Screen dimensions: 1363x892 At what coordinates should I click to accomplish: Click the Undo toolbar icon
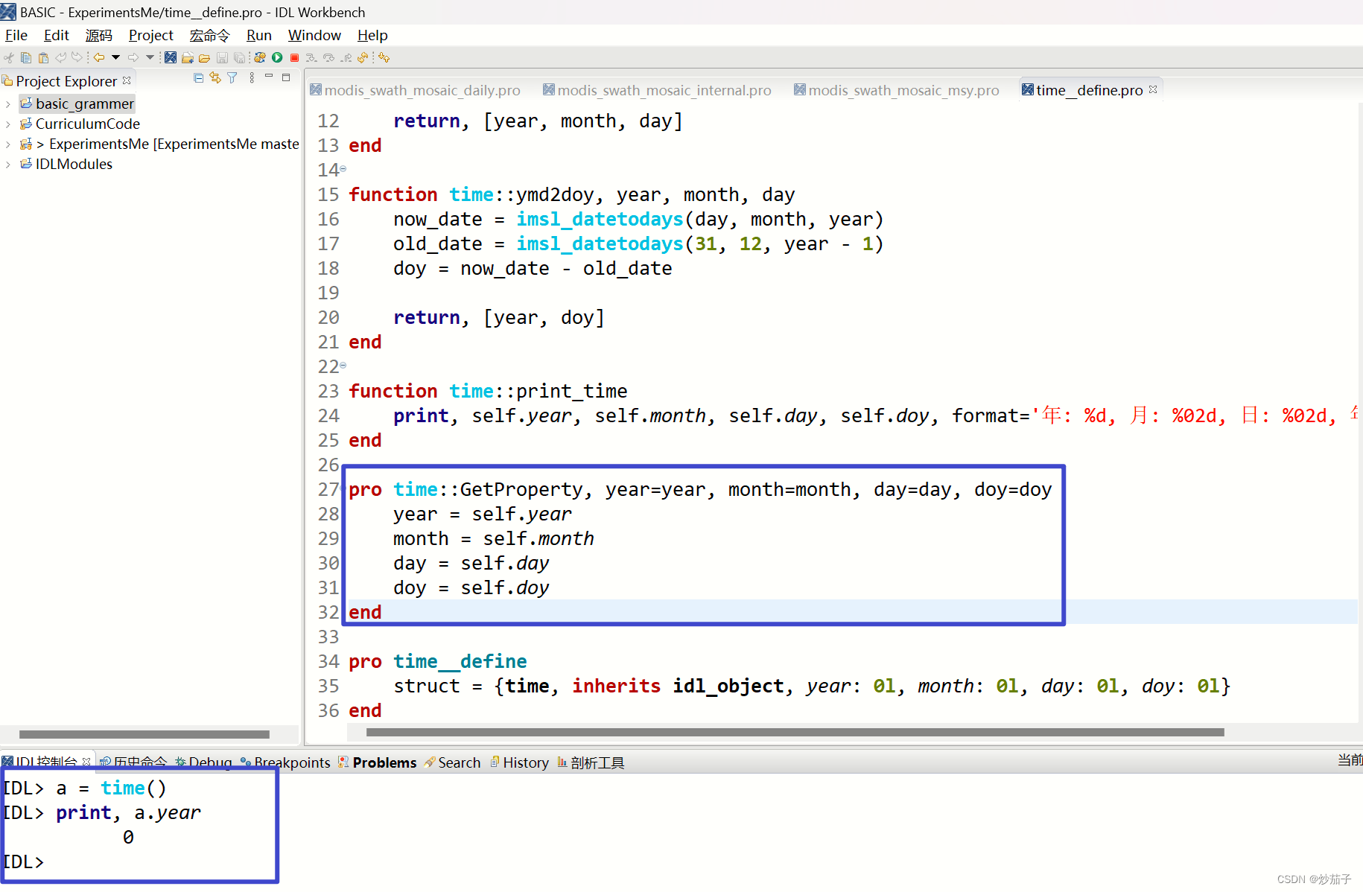(60, 57)
